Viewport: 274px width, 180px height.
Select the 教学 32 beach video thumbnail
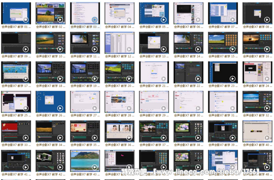(x=257, y=102)
